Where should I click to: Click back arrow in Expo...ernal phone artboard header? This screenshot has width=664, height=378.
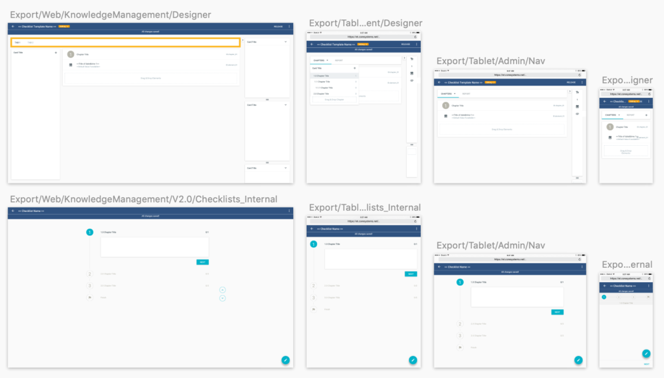(605, 286)
